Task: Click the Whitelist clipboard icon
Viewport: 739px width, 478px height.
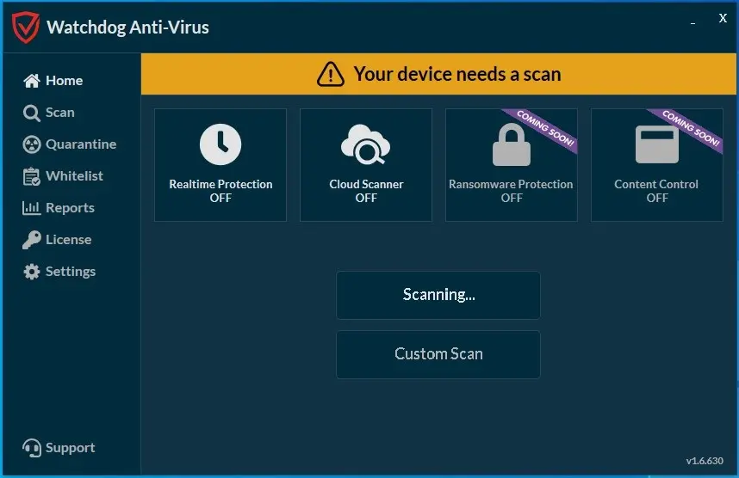Action: 32,176
